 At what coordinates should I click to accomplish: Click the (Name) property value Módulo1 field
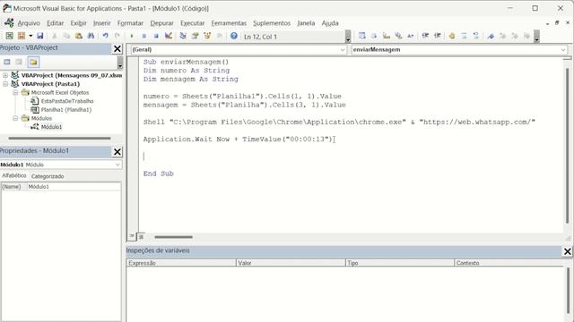click(74, 187)
